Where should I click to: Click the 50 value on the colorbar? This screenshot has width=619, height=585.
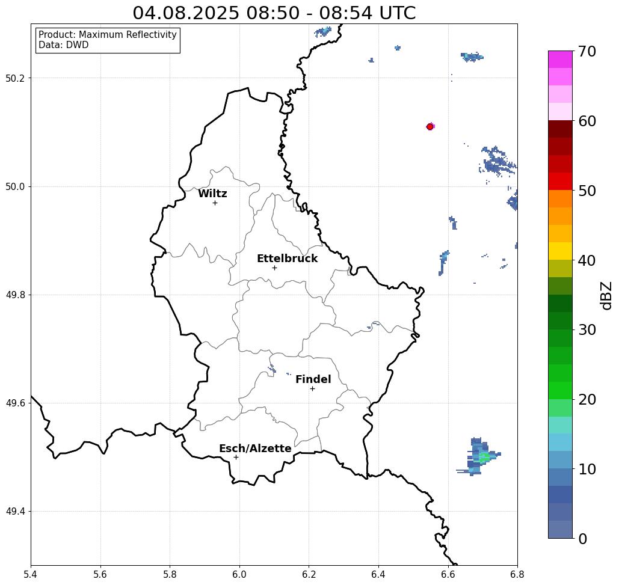point(587,191)
